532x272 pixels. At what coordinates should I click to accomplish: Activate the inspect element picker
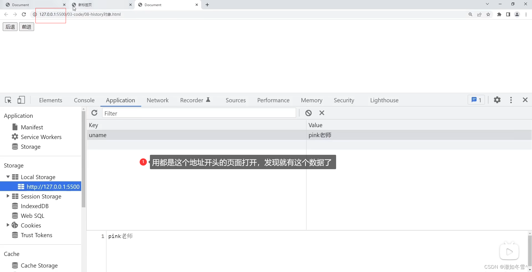(x=8, y=100)
